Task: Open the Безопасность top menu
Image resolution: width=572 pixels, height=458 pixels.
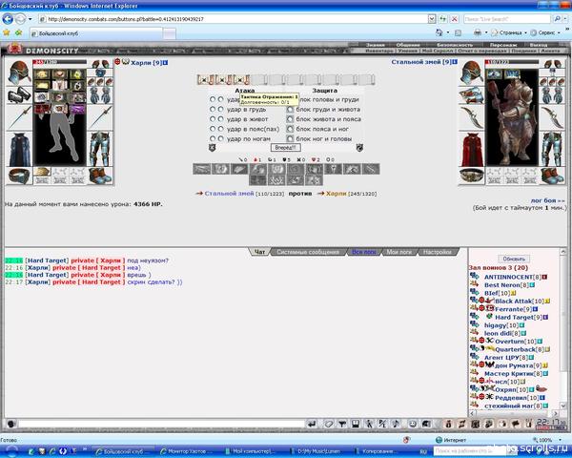Action: (x=455, y=45)
